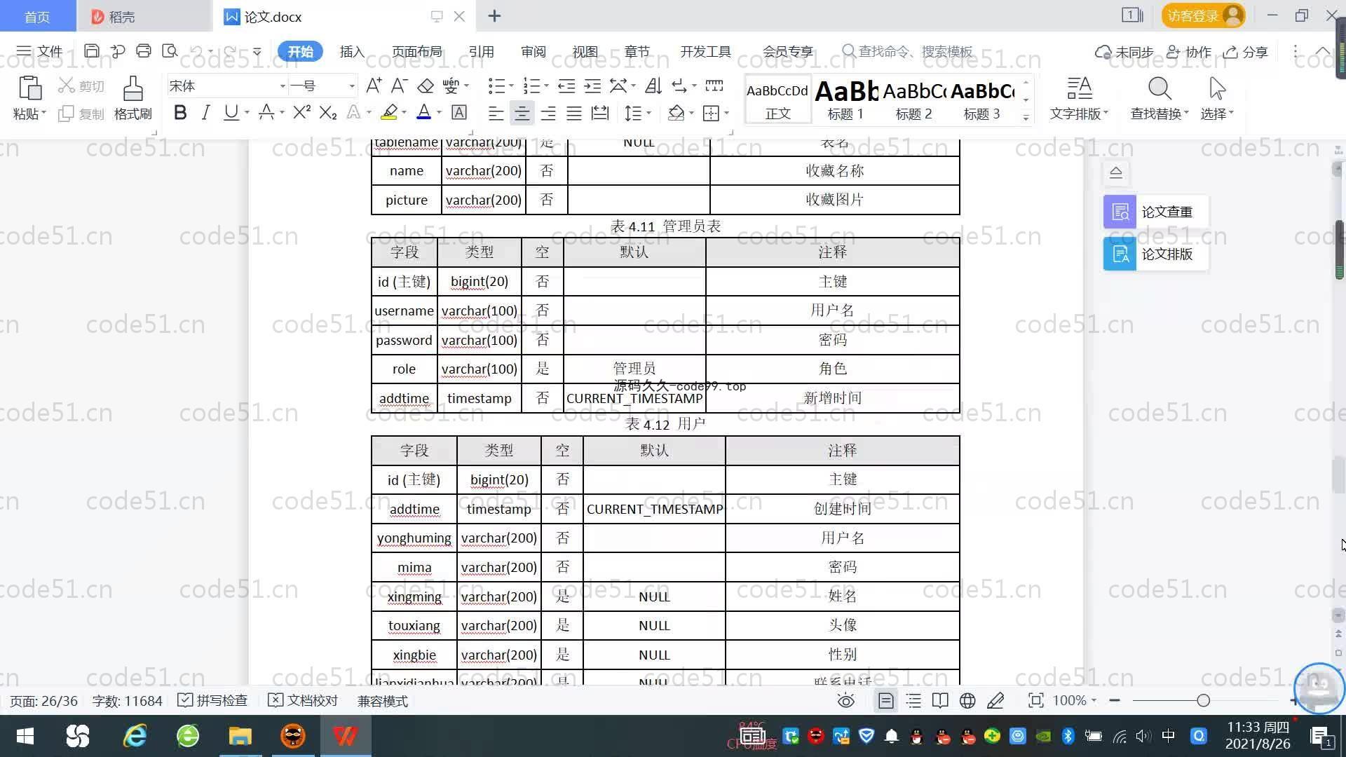This screenshot has width=1346, height=757.
Task: Open Find and Replace magnifier
Action: click(x=1160, y=89)
